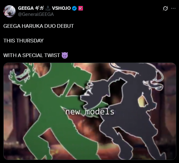Select the 'GEEGA HARUKA DUO DEBUT' line
The height and width of the screenshot is (163, 179).
click(38, 26)
